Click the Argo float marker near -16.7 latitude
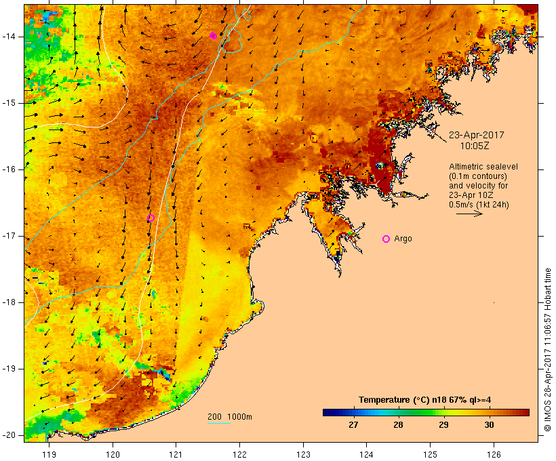 click(x=151, y=218)
